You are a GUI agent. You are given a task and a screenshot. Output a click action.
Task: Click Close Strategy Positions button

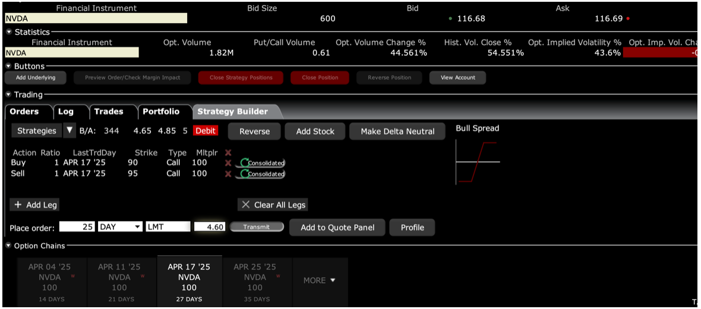[x=241, y=78]
